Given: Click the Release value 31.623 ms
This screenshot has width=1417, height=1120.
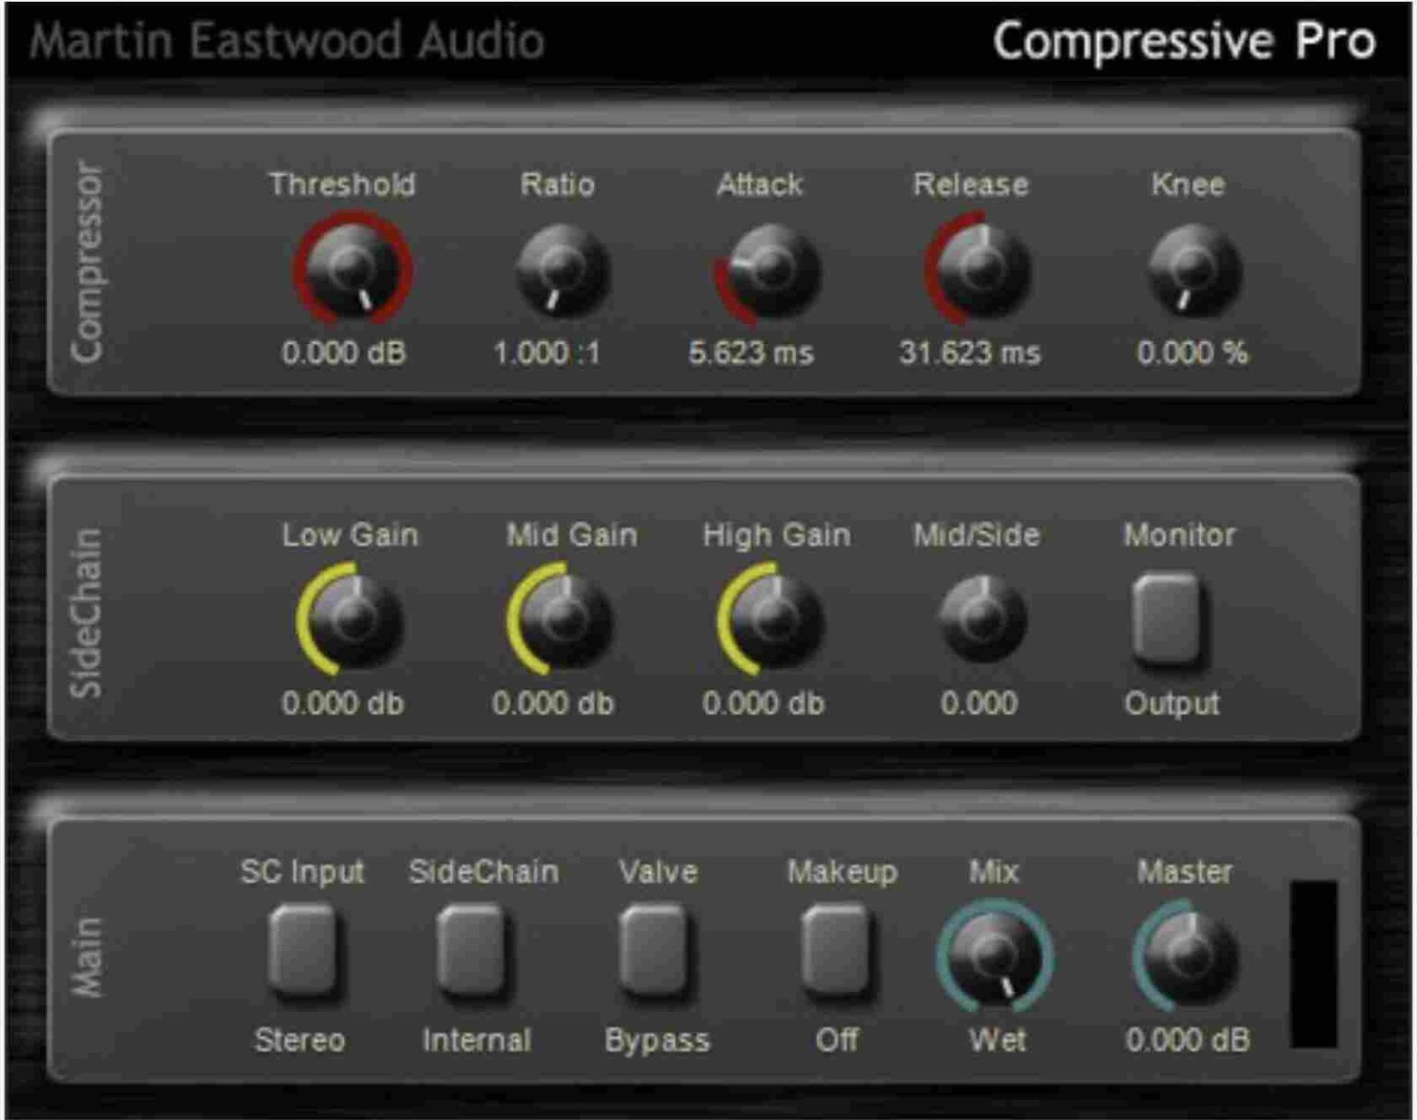Looking at the screenshot, I should coord(970,352).
